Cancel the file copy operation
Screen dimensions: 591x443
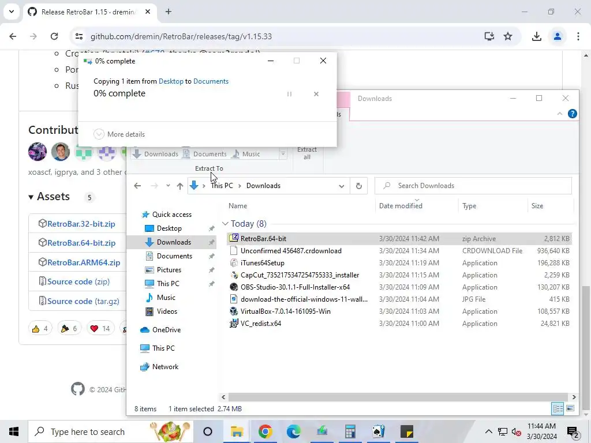tap(316, 94)
